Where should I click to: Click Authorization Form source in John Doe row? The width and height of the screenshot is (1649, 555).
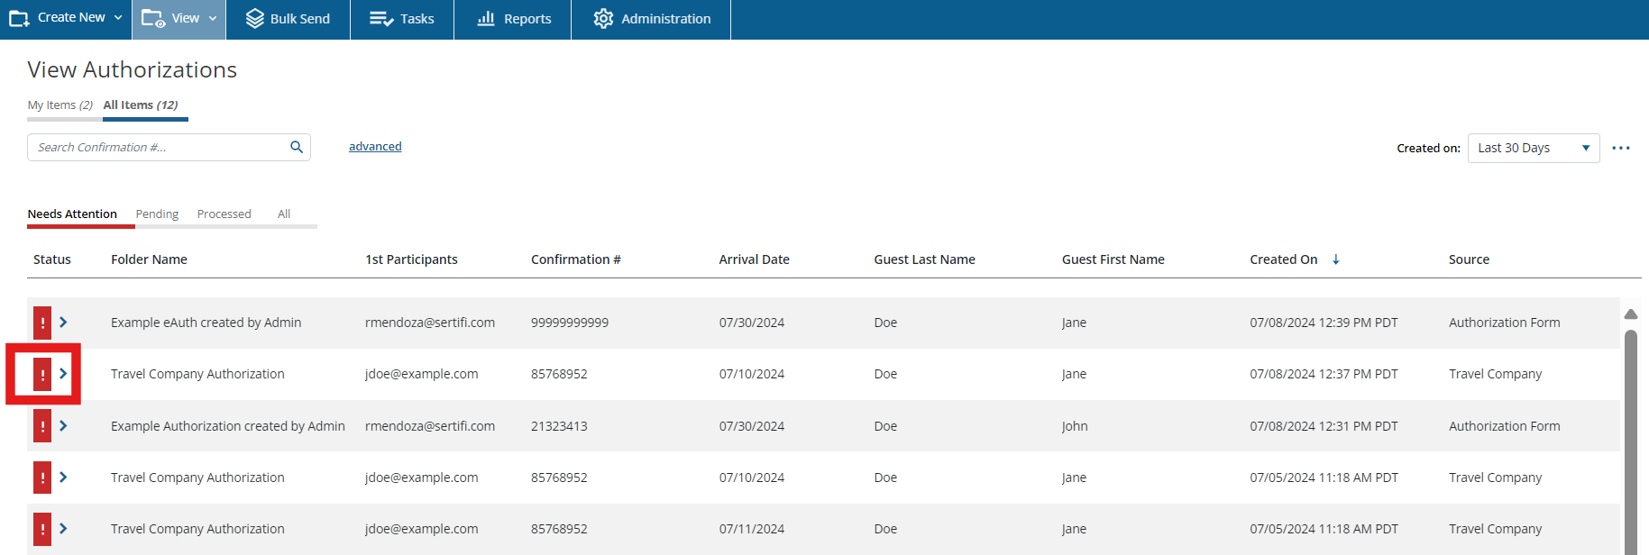pyautogui.click(x=1505, y=426)
